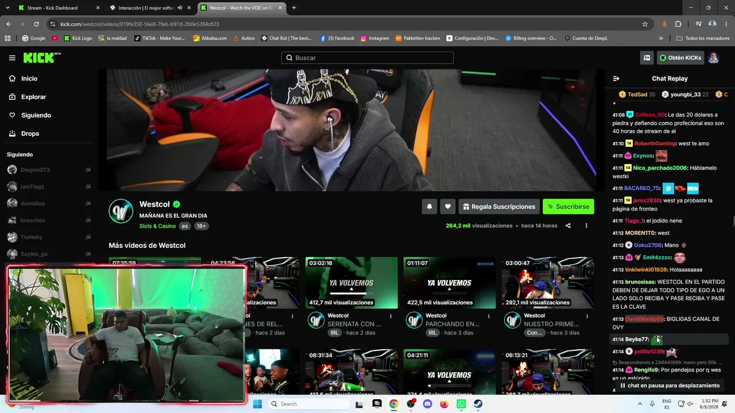Open Explorar in the sidebar

point(33,97)
